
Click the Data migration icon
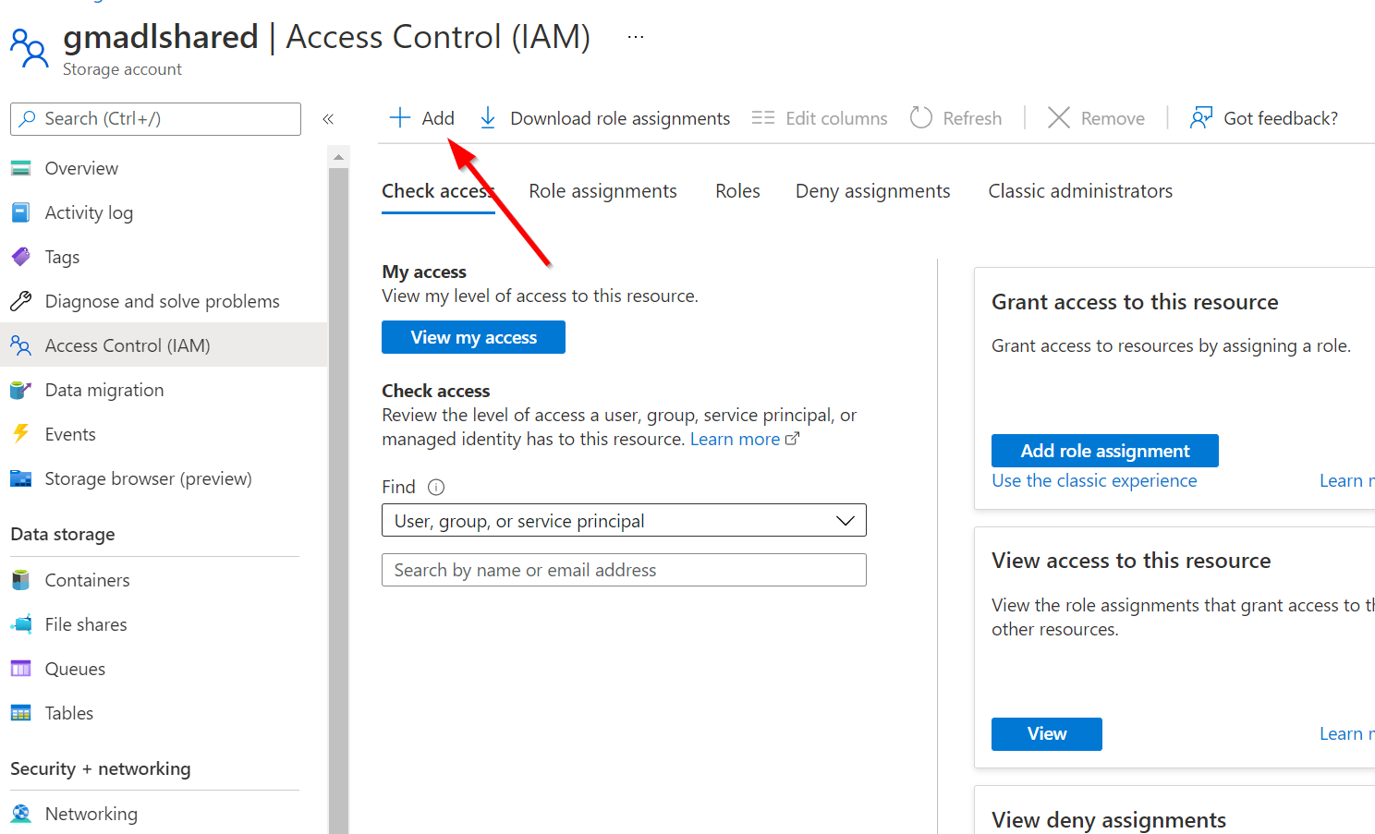(20, 390)
